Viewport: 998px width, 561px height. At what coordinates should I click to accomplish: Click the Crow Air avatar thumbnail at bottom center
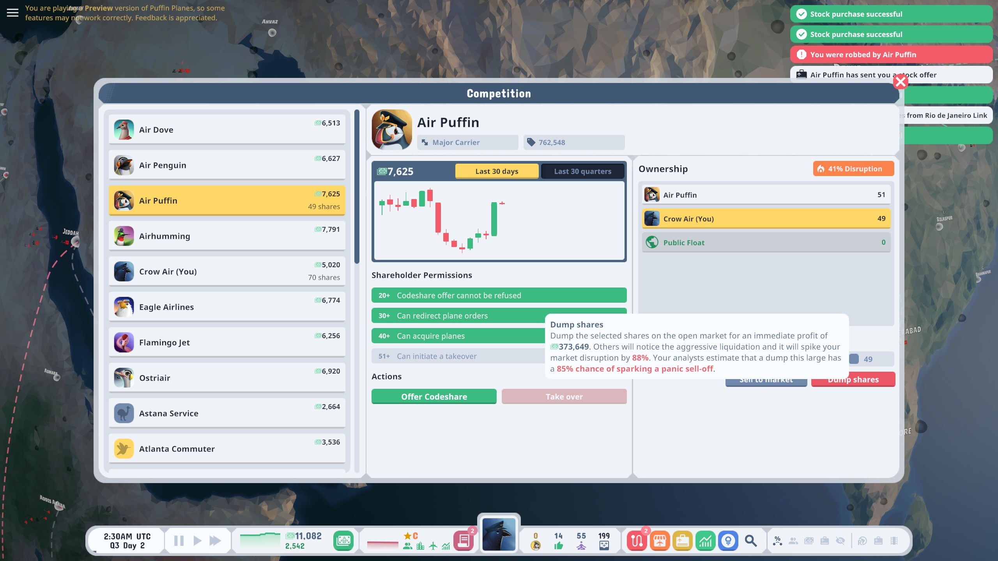coord(499,535)
